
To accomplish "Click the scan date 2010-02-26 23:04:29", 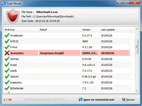I will [48, 21].
